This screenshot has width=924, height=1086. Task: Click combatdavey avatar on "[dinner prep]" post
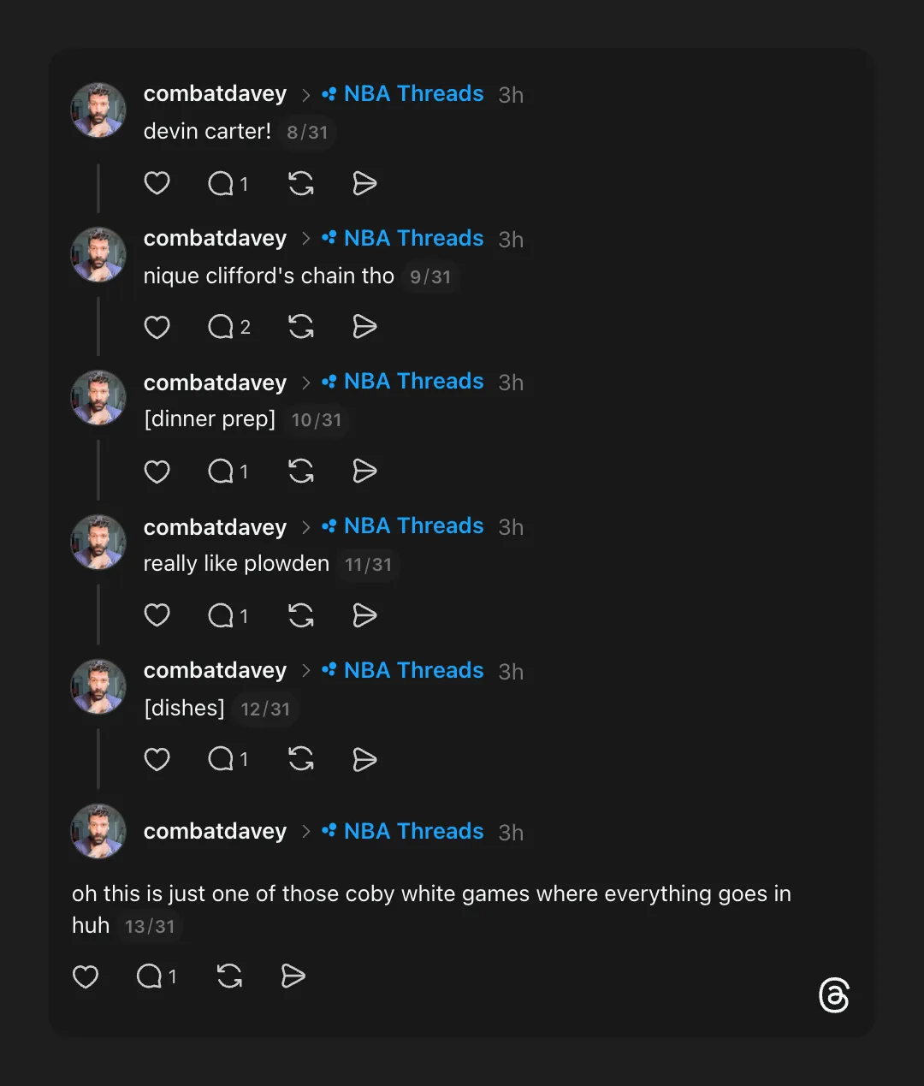pos(98,398)
